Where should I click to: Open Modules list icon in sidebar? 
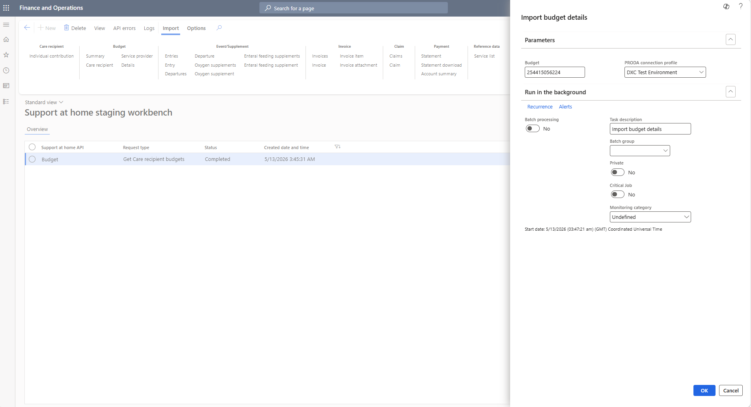tap(6, 102)
